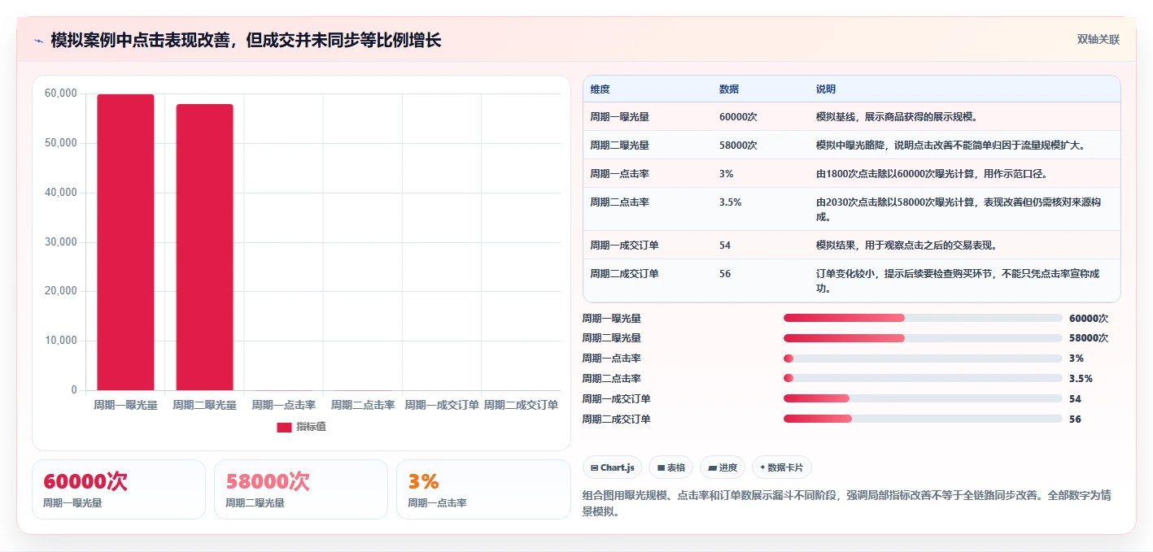Click the description starting 订单变化较小
The height and width of the screenshot is (552, 1153).
pos(958,281)
